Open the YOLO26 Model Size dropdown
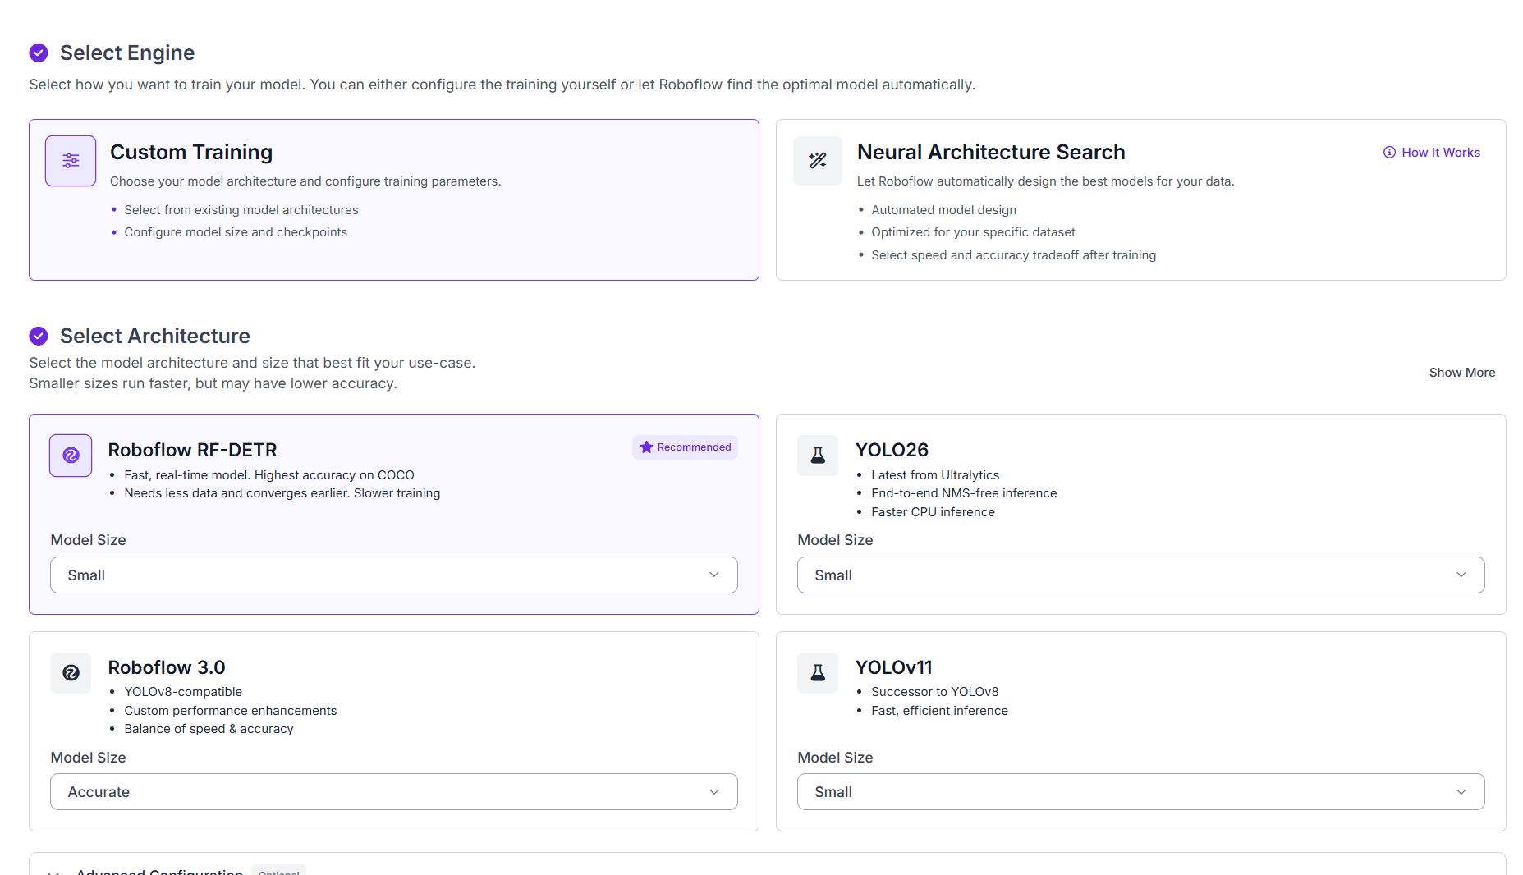The width and height of the screenshot is (1523, 875). click(x=1141, y=575)
